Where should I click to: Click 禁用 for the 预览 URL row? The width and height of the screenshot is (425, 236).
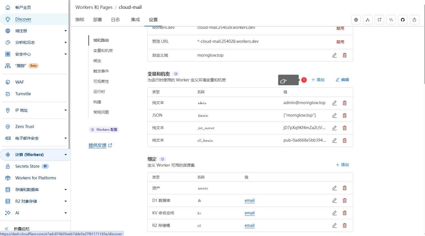(340, 42)
